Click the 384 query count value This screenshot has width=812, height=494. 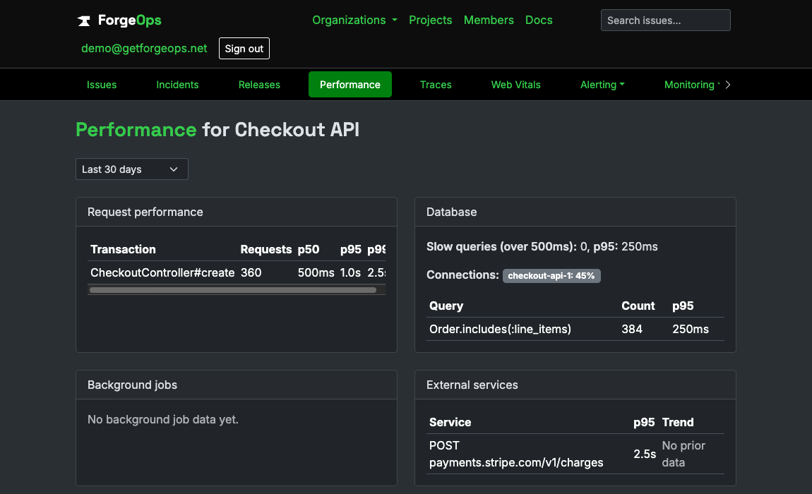pos(632,329)
